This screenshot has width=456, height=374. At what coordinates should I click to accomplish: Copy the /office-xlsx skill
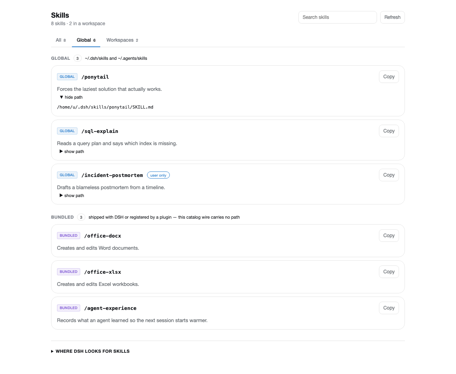coord(389,271)
